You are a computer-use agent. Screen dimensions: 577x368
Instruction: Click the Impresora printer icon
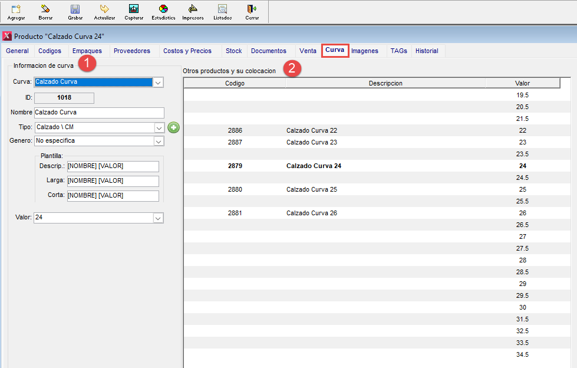[193, 9]
